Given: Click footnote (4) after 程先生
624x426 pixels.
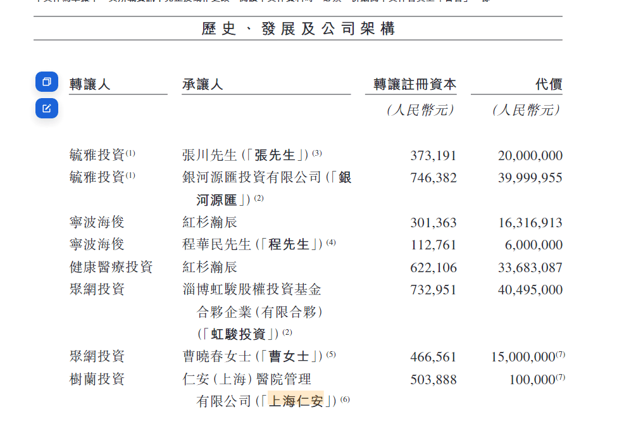Looking at the screenshot, I should click(x=331, y=242).
